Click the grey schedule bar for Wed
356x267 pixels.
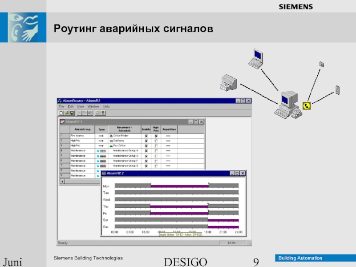pos(177,199)
